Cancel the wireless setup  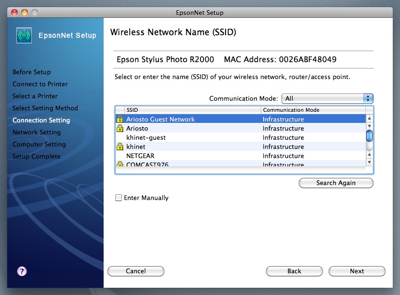136,271
